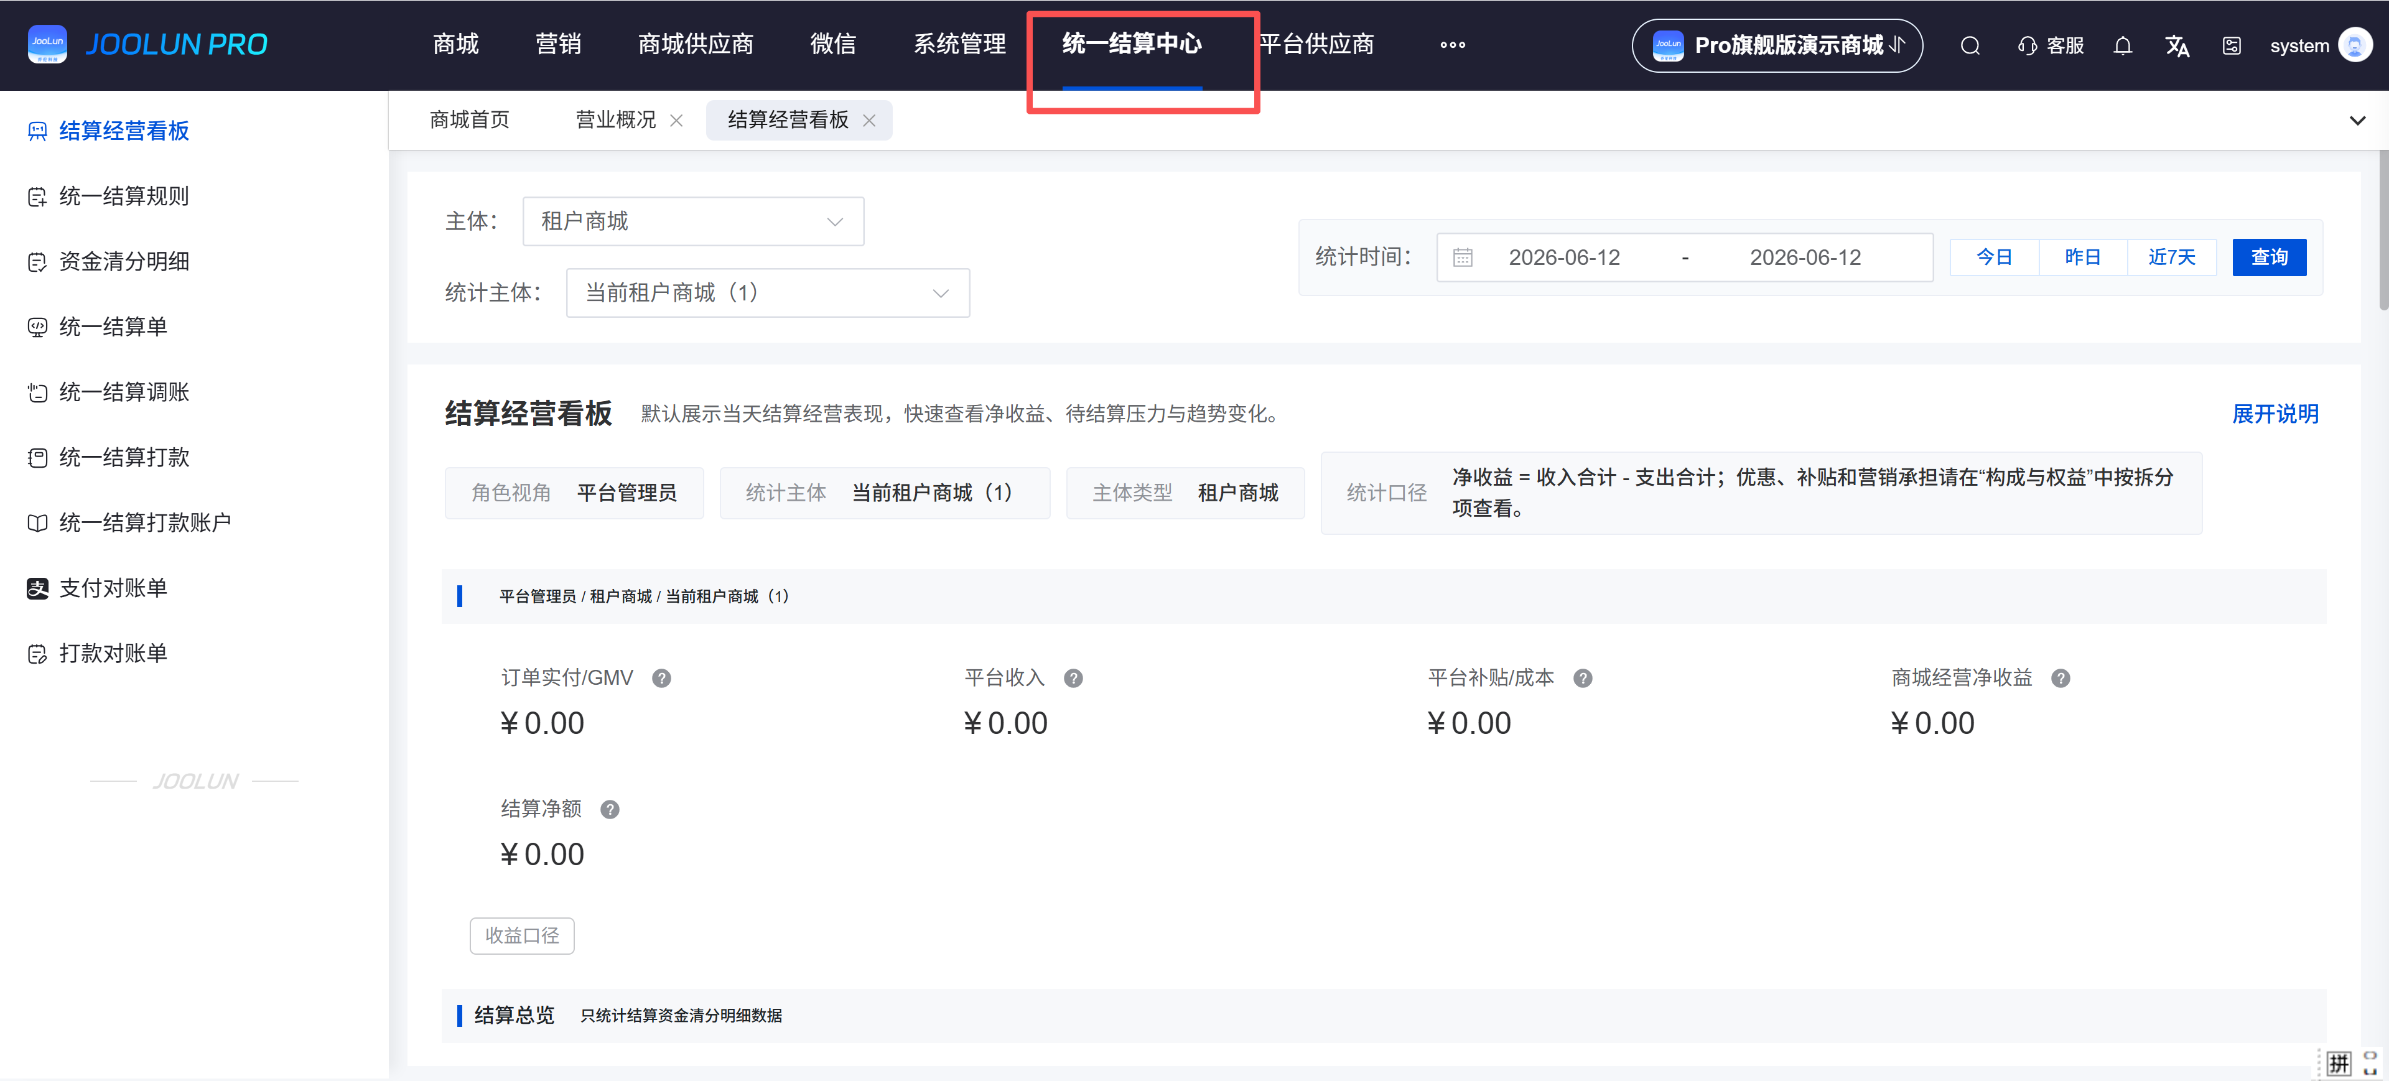Click the blue 查询 button
This screenshot has width=2389, height=1081.
pyautogui.click(x=2270, y=257)
